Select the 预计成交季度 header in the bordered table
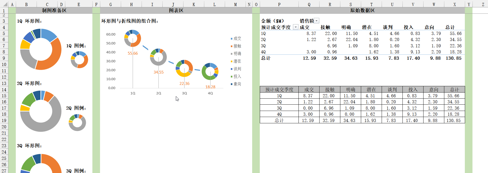The height and width of the screenshot is (173, 488). click(279, 89)
